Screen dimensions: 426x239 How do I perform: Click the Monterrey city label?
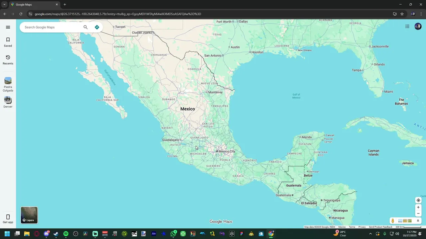click(215, 92)
